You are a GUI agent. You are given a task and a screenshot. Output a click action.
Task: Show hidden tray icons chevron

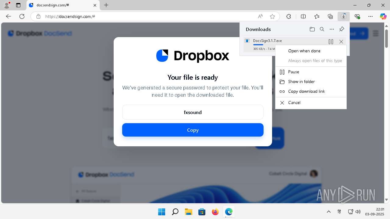pos(328,212)
